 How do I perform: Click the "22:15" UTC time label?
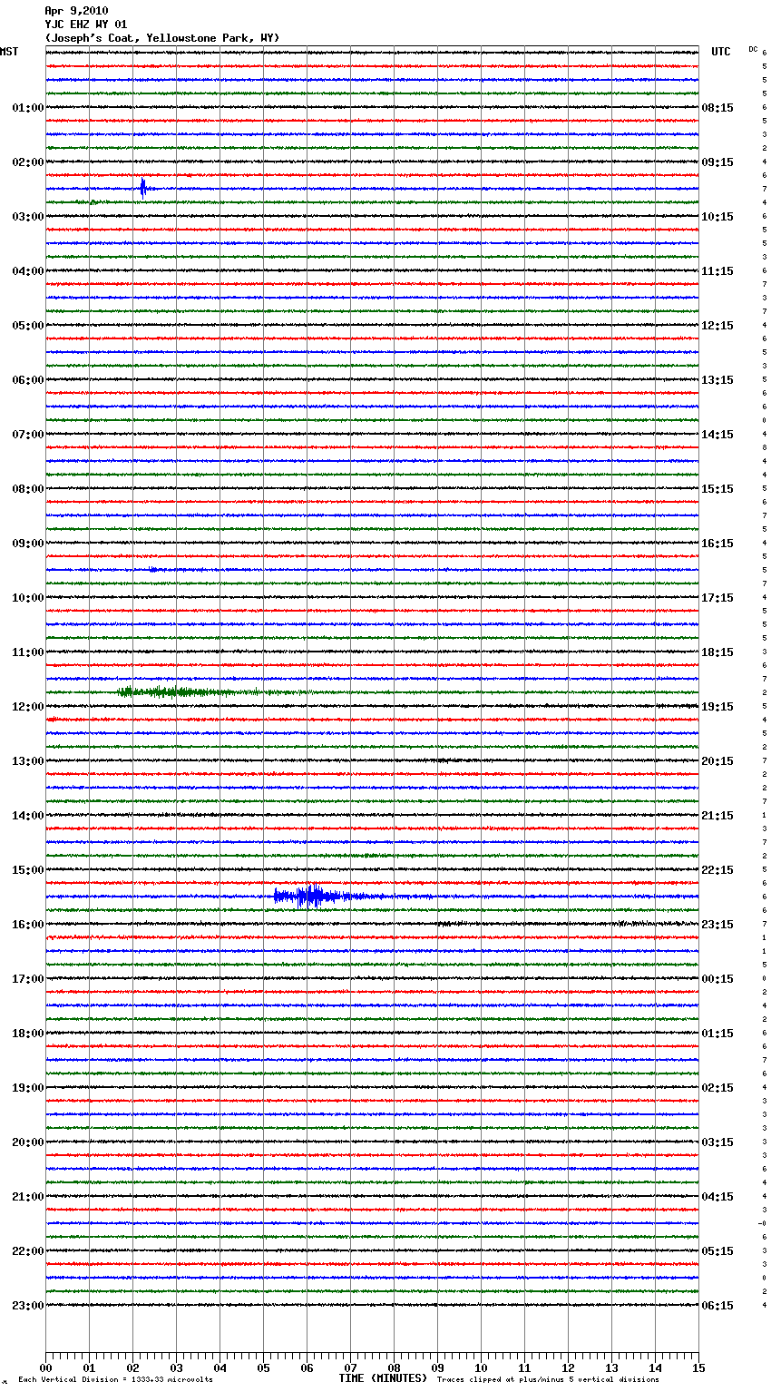[717, 870]
